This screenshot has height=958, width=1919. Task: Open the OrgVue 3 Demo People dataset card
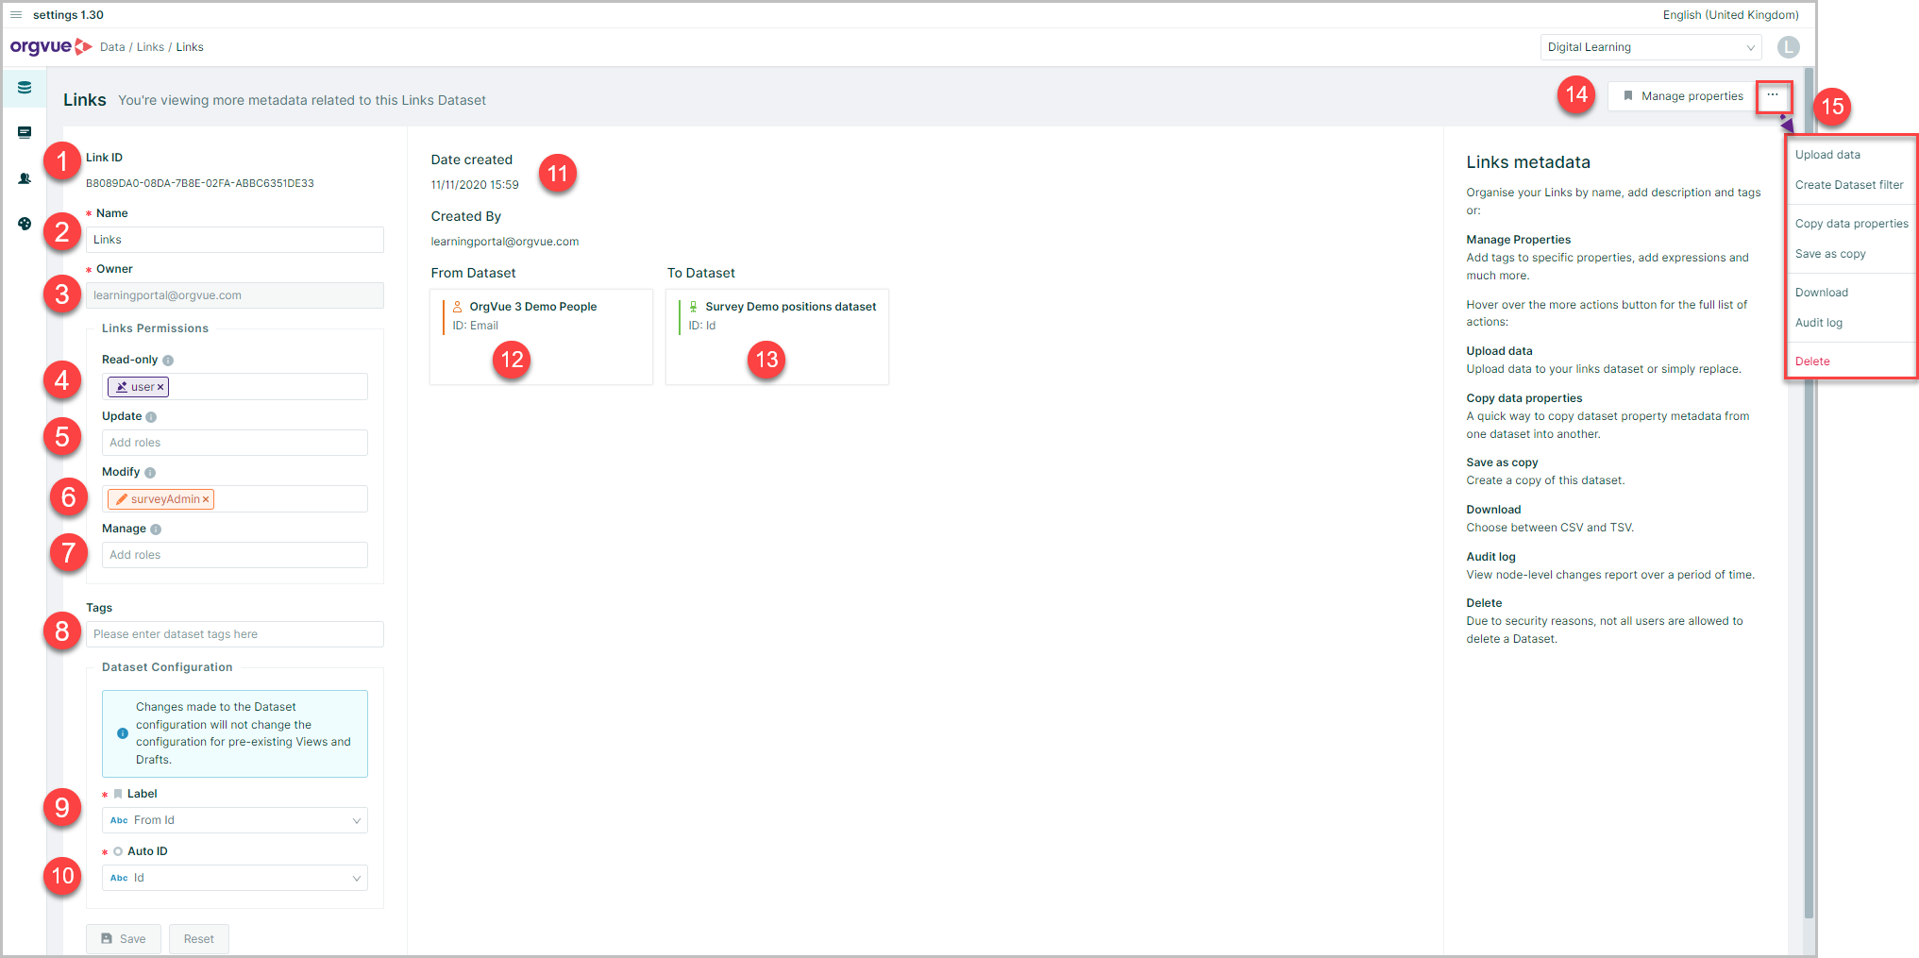[541, 337]
